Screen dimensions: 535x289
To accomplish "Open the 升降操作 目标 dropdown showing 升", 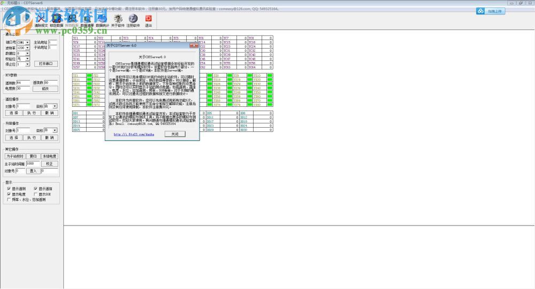I will pos(55,130).
